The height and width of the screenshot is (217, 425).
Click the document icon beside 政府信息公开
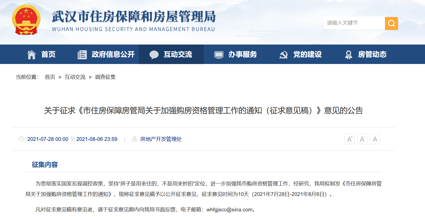point(82,55)
